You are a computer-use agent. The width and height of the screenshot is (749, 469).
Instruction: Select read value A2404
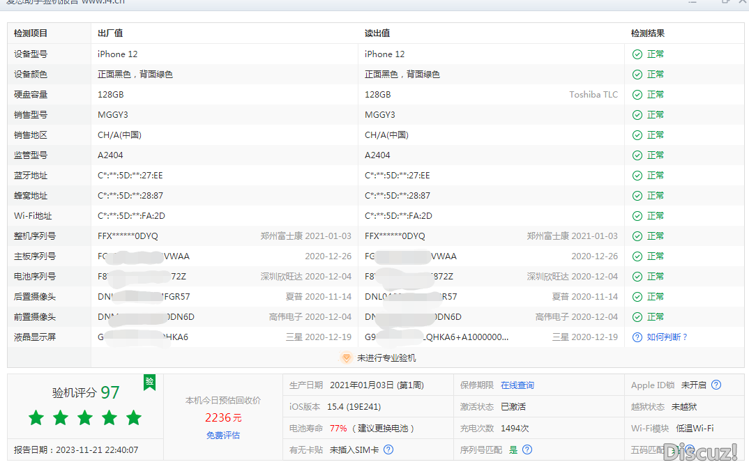(377, 155)
